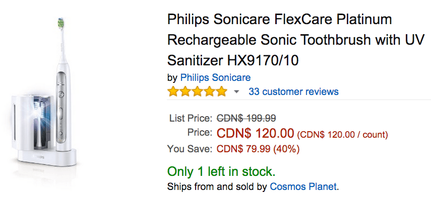
Task: Click the HX9170/10 model number text
Action: pos(263,60)
